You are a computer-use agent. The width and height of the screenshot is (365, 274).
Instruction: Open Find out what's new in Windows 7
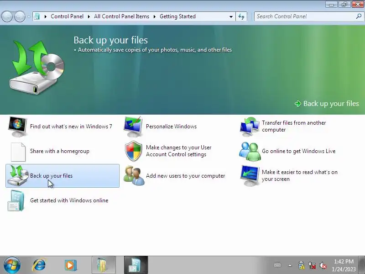pyautogui.click(x=71, y=126)
